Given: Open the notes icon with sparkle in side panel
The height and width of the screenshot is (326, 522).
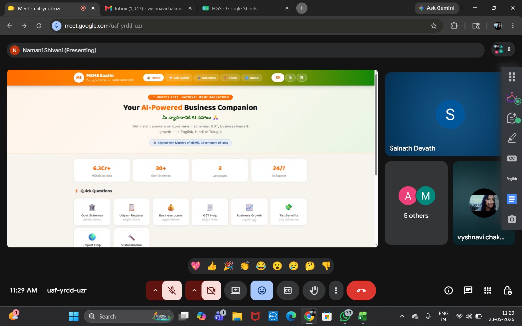Looking at the screenshot, I should coord(513,118).
